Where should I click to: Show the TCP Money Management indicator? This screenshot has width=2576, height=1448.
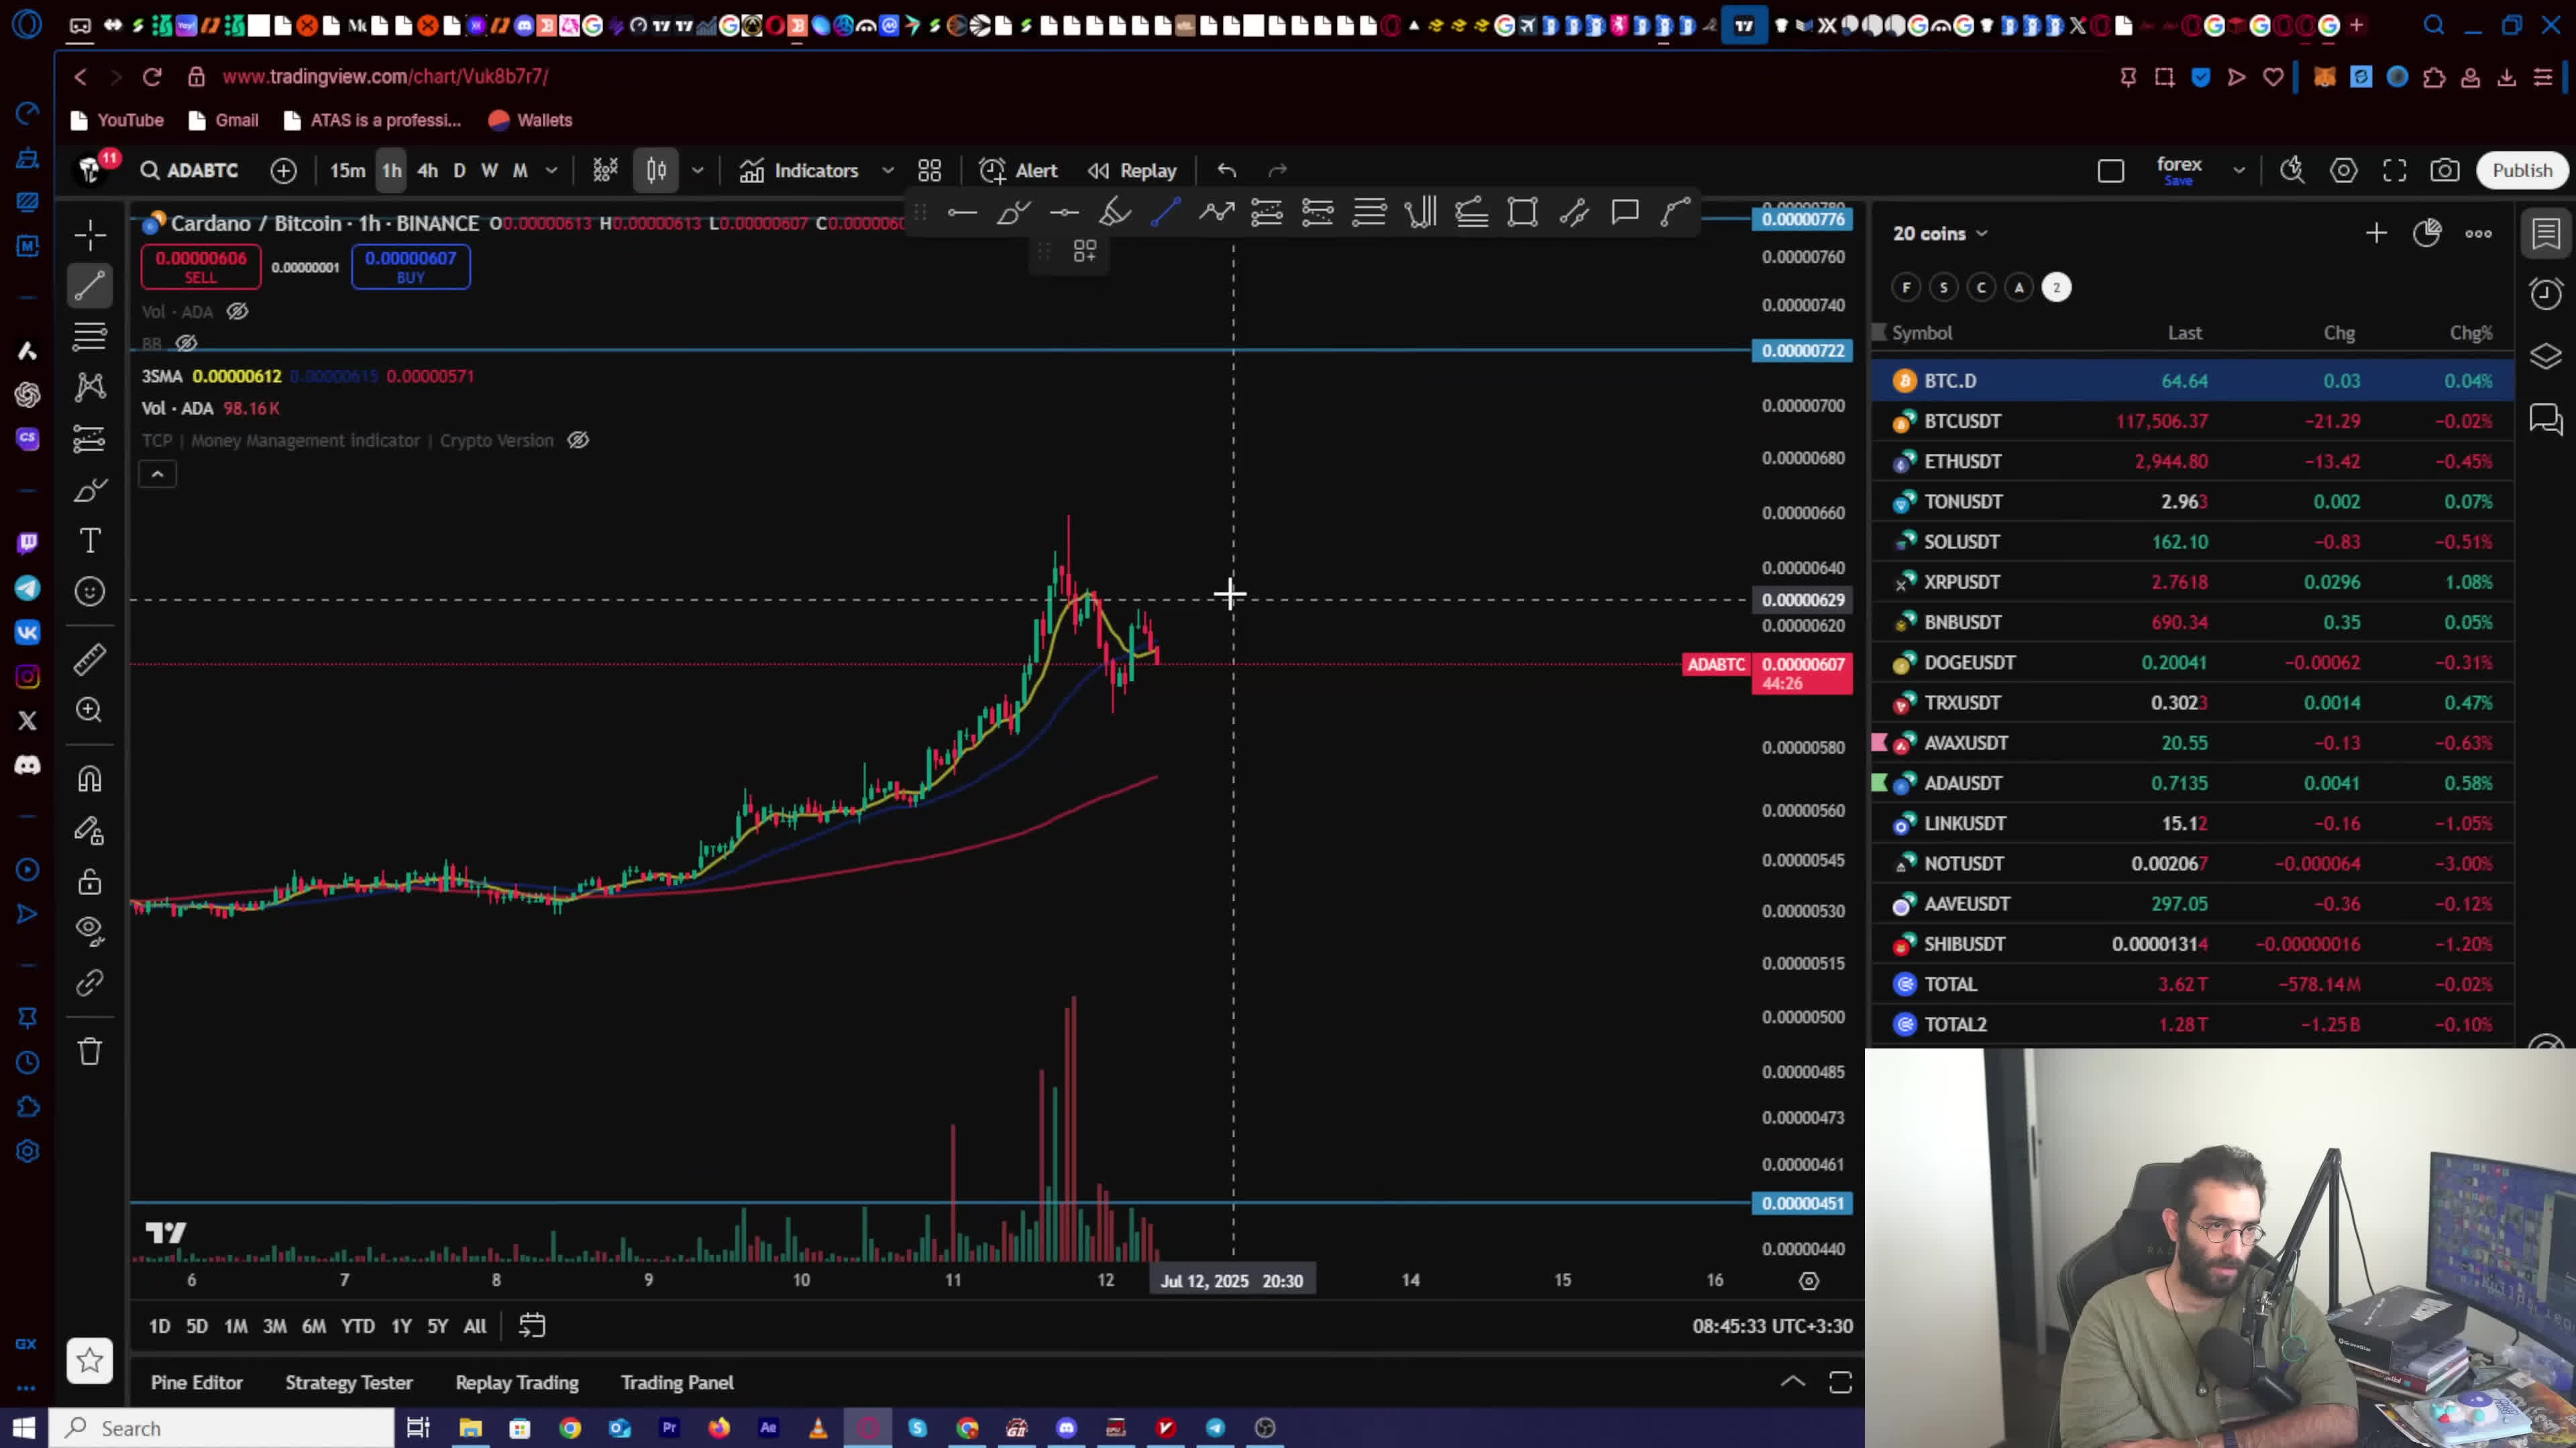pyautogui.click(x=578, y=440)
